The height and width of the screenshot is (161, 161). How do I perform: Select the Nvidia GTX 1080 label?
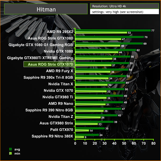[x=58, y=51]
